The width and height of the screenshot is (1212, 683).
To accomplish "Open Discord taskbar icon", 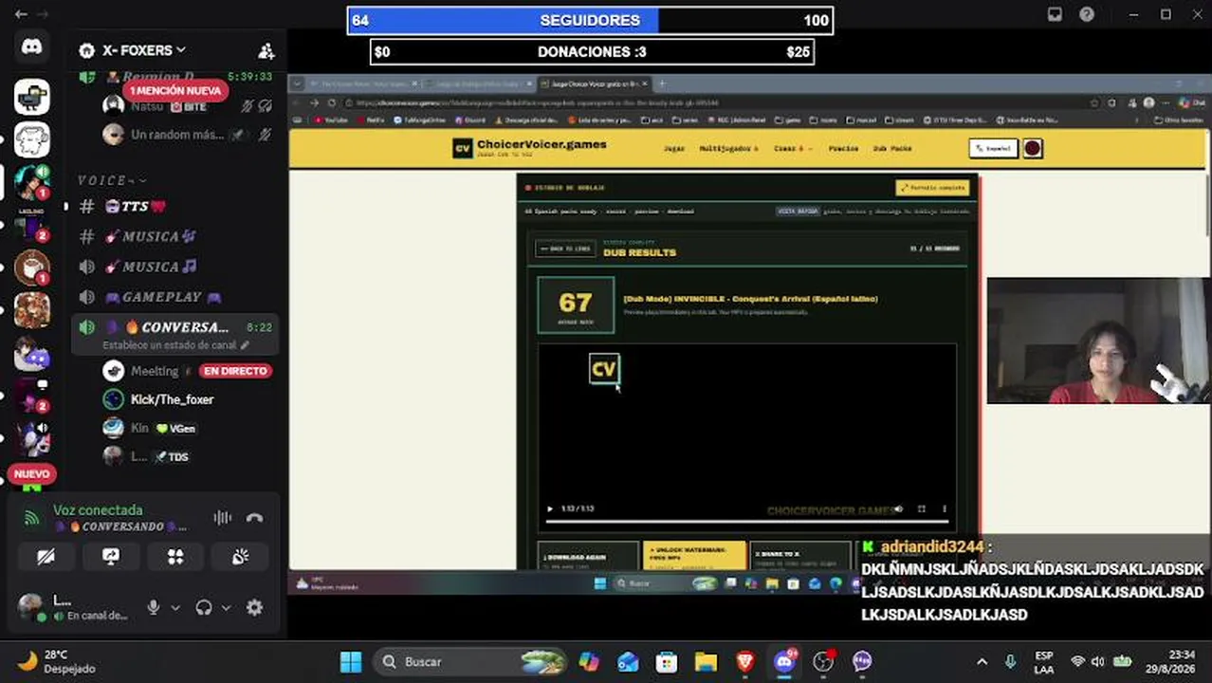I will click(x=784, y=661).
